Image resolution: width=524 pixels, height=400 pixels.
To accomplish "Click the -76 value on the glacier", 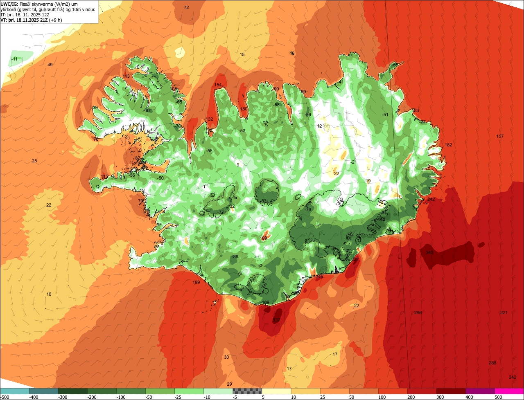I will pyautogui.click(x=308, y=210).
